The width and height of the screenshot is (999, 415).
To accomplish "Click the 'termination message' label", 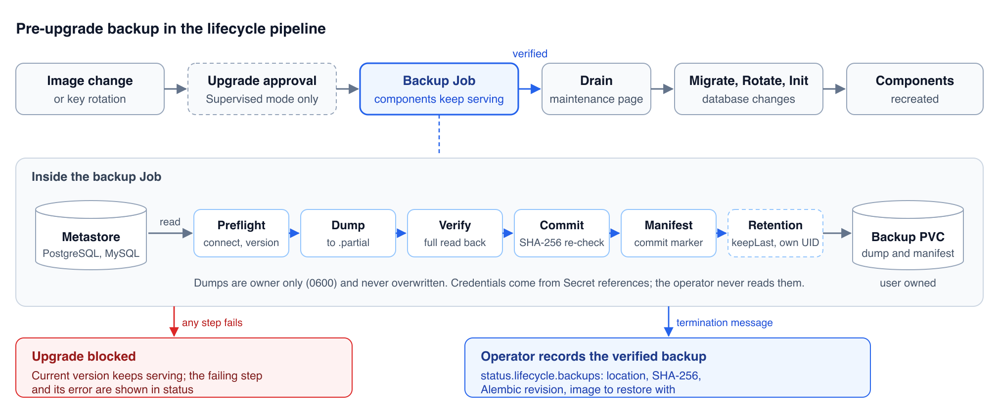I will point(725,323).
